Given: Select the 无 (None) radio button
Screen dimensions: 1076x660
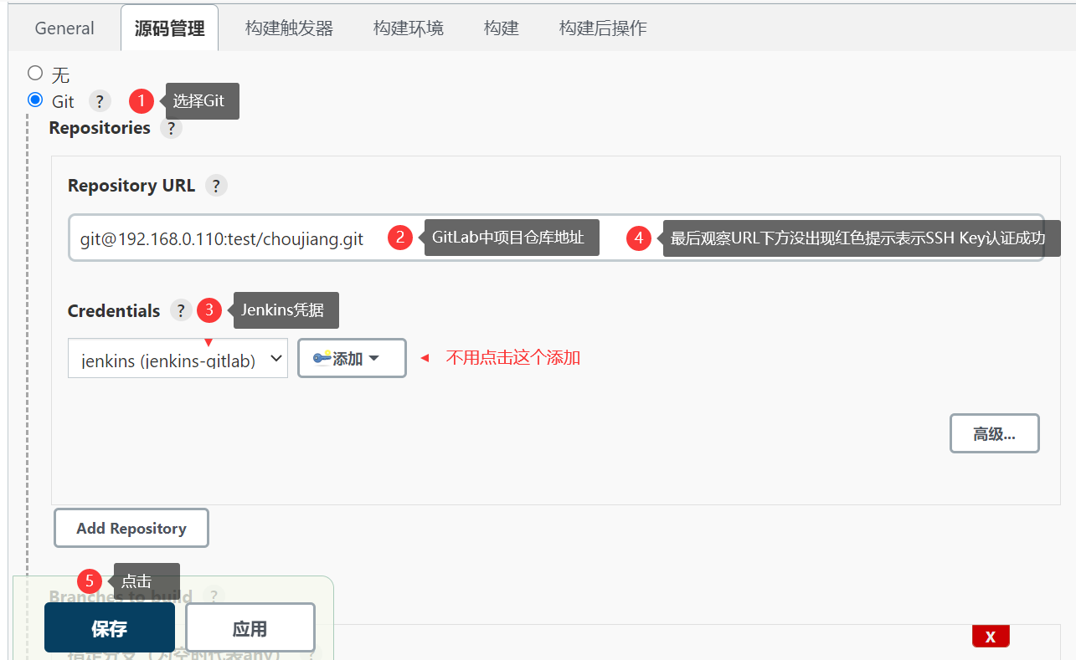Looking at the screenshot, I should click(35, 73).
